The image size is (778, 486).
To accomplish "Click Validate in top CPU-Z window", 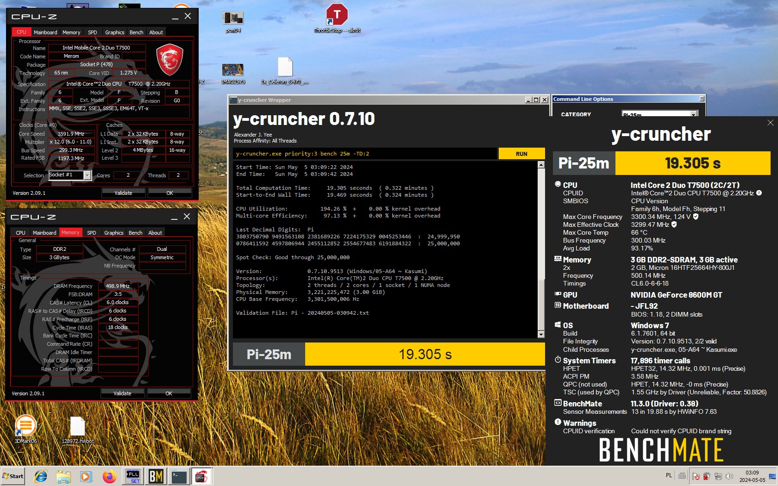I will (x=123, y=193).
